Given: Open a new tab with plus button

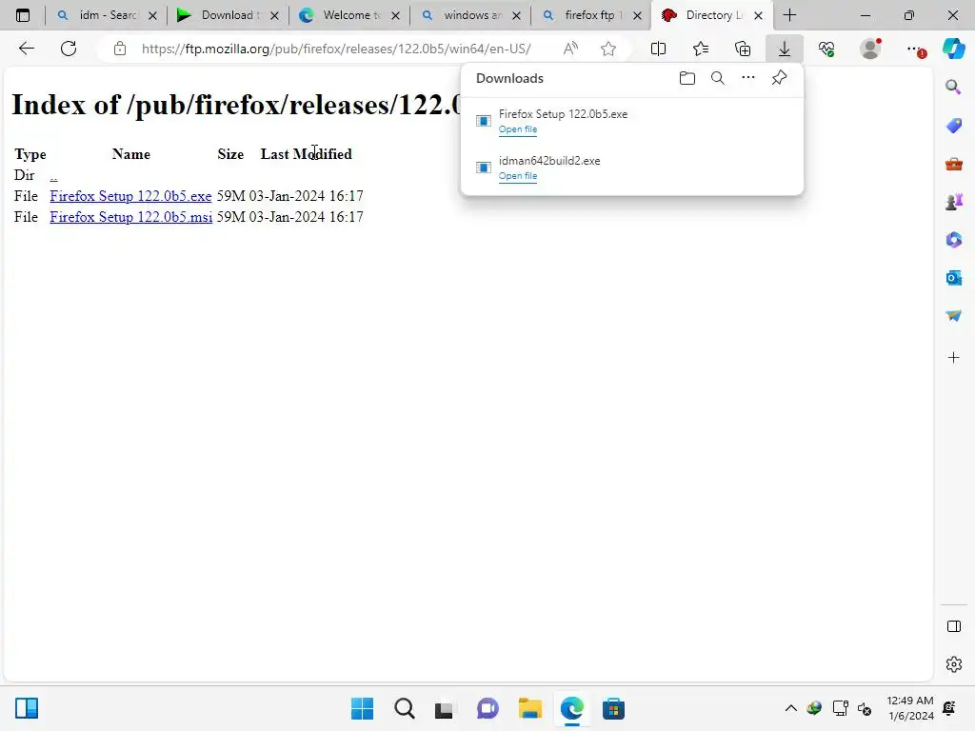Looking at the screenshot, I should tap(789, 15).
